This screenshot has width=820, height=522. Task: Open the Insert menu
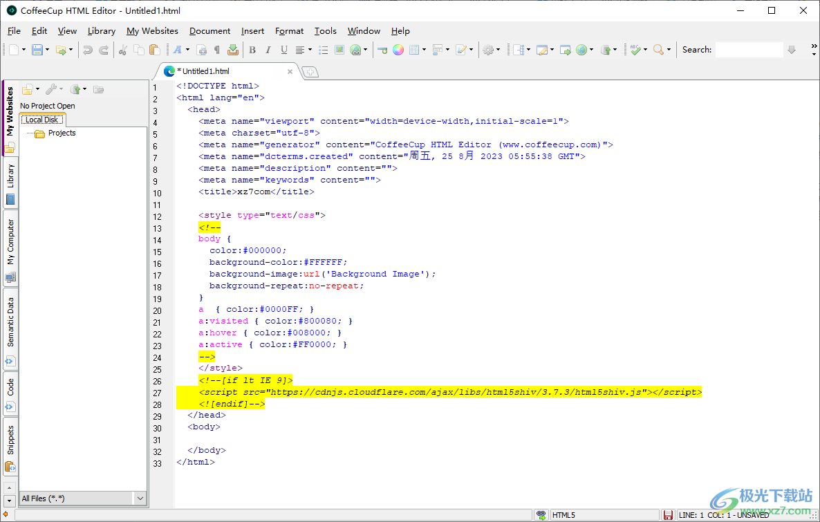252,31
